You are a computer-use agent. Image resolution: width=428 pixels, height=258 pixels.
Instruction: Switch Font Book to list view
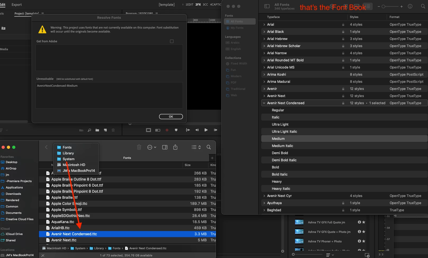(368, 6)
